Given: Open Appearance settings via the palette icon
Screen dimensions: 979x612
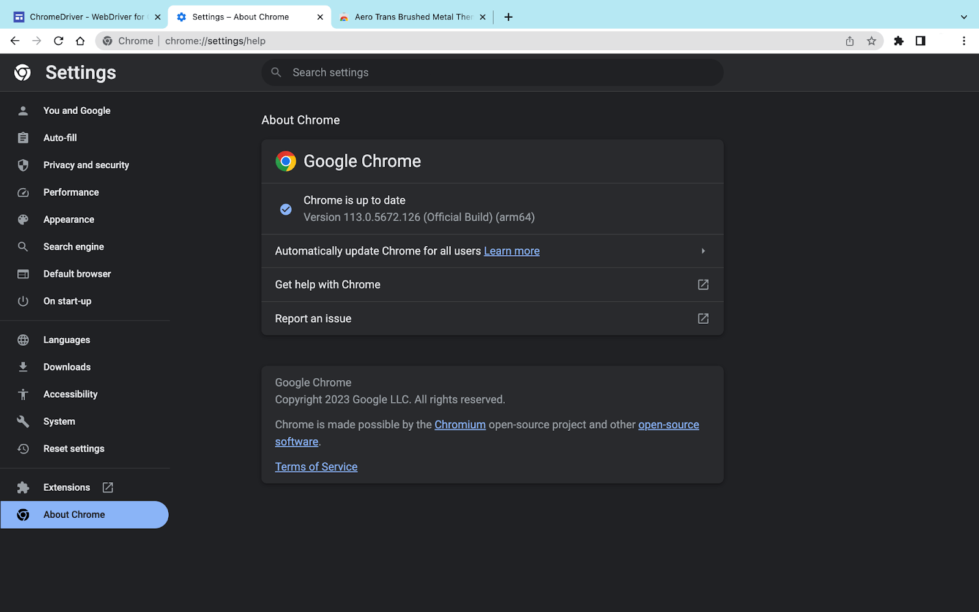Looking at the screenshot, I should point(23,219).
